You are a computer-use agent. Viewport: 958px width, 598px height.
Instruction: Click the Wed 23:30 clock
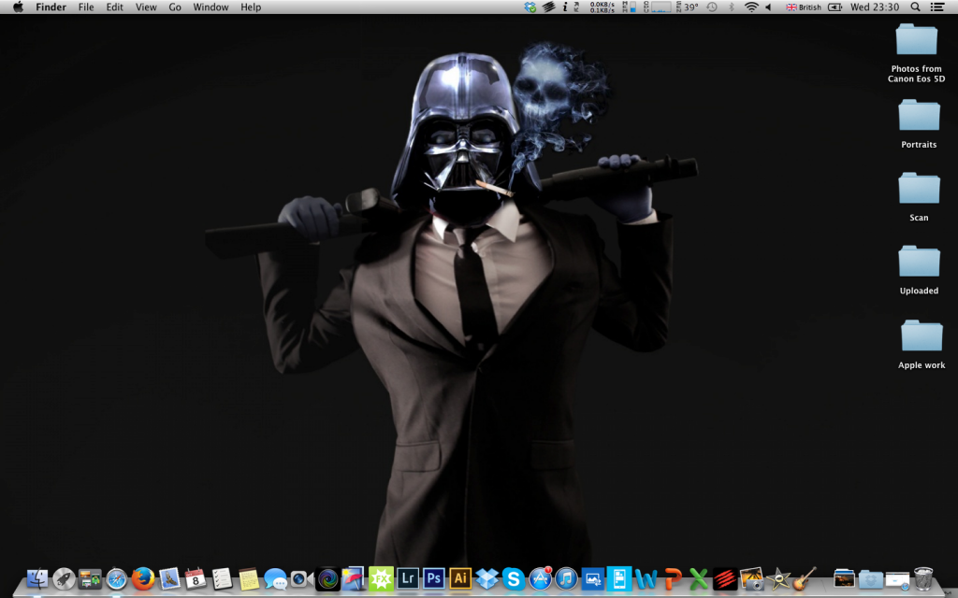pyautogui.click(x=875, y=7)
